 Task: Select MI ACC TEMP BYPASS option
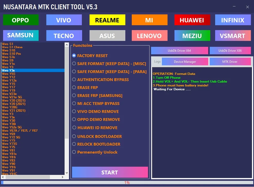96,103
